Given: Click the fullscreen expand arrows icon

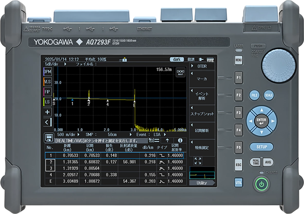Looking at the screenshot, I should (198, 161).
